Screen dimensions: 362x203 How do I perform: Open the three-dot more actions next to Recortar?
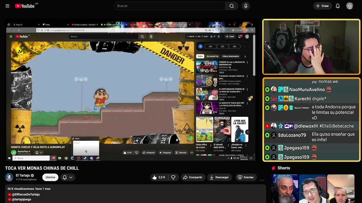(x=191, y=153)
